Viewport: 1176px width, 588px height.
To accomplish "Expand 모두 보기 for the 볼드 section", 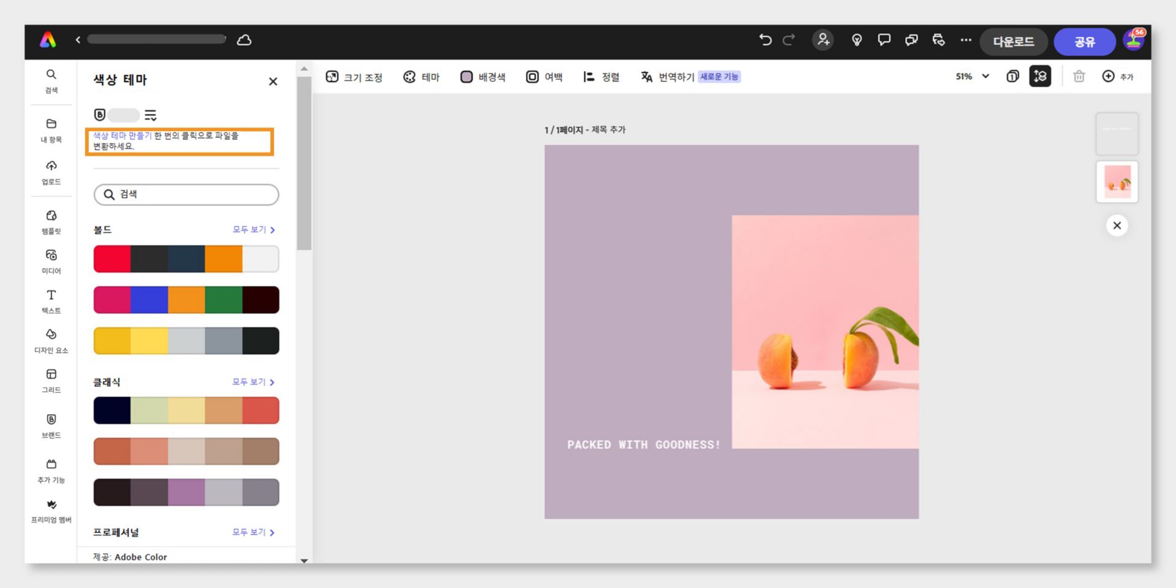I will click(x=254, y=230).
